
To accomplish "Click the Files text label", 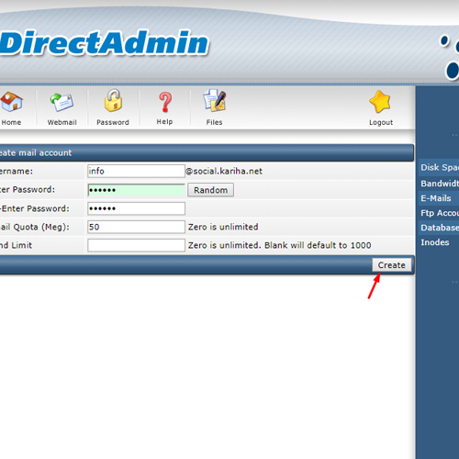I will click(x=214, y=122).
